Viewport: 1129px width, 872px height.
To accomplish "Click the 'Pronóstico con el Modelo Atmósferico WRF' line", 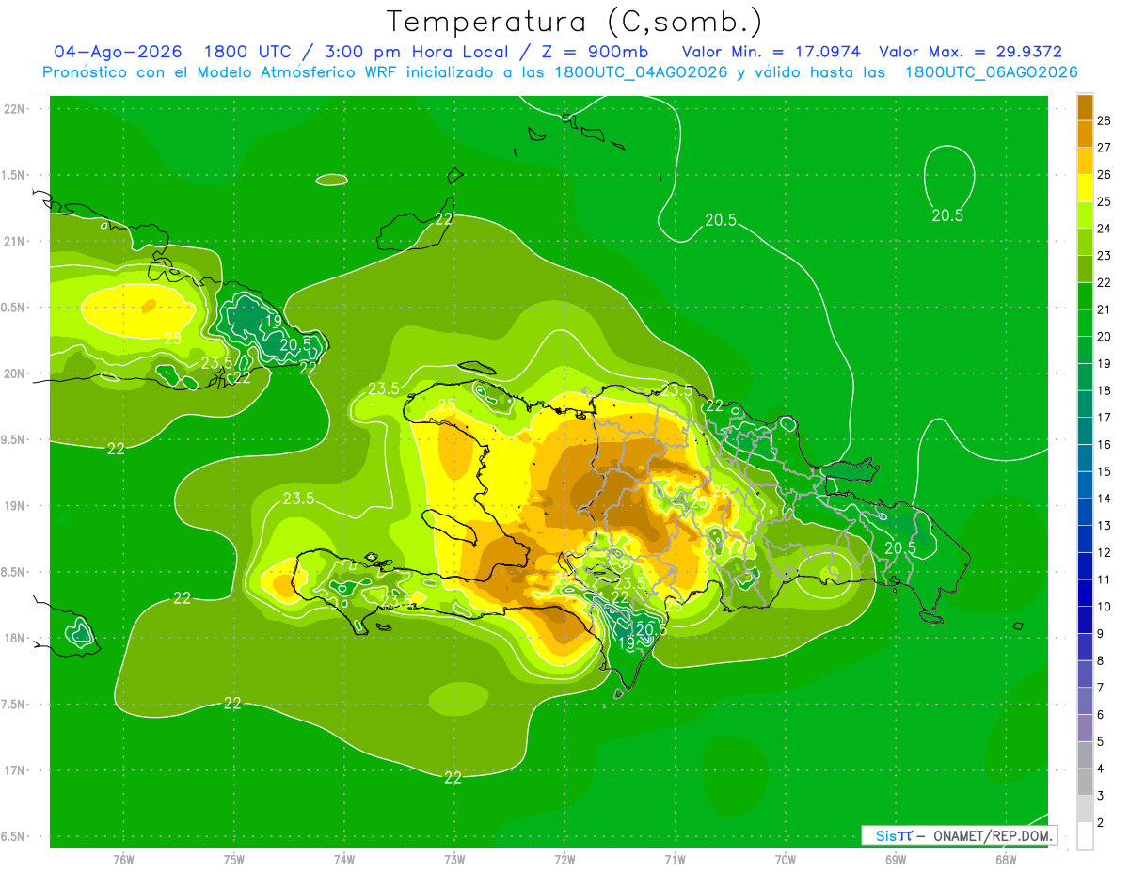I will (x=561, y=72).
